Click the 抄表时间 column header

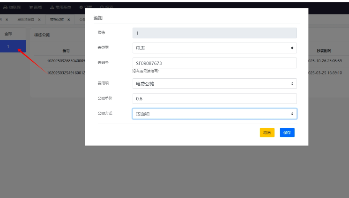click(x=324, y=51)
